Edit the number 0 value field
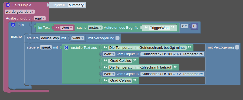Image resolution: width=243 pixels, height=100 pixels. pos(194,26)
